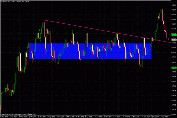Click the green 0.8000 price tag
The width and height of the screenshot is (177, 118).
[x=174, y=35]
